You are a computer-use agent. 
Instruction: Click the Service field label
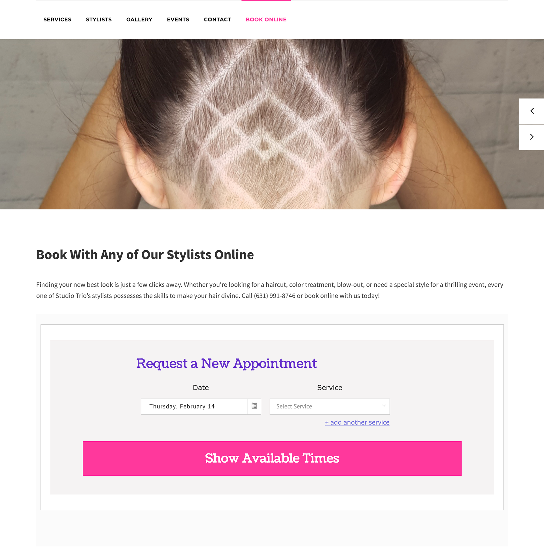click(330, 388)
